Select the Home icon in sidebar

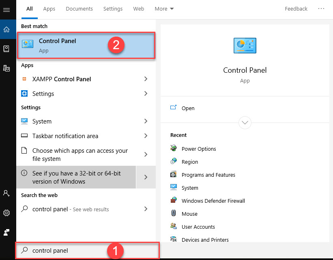click(x=6, y=29)
